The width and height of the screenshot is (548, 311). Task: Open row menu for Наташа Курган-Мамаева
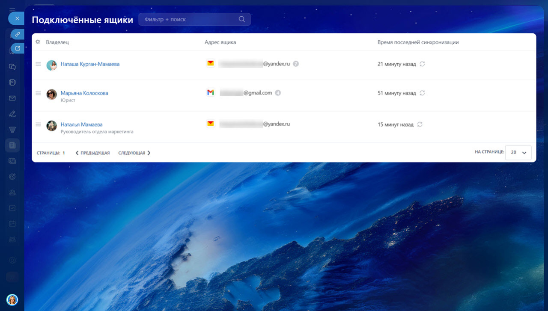(38, 64)
